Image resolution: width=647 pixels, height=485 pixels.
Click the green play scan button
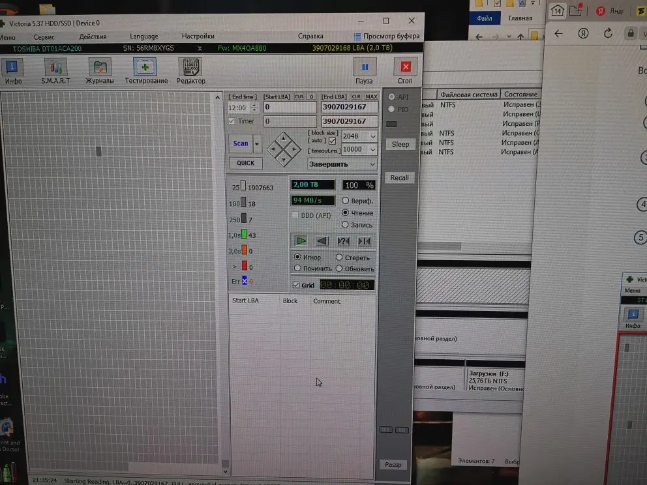pyautogui.click(x=301, y=241)
